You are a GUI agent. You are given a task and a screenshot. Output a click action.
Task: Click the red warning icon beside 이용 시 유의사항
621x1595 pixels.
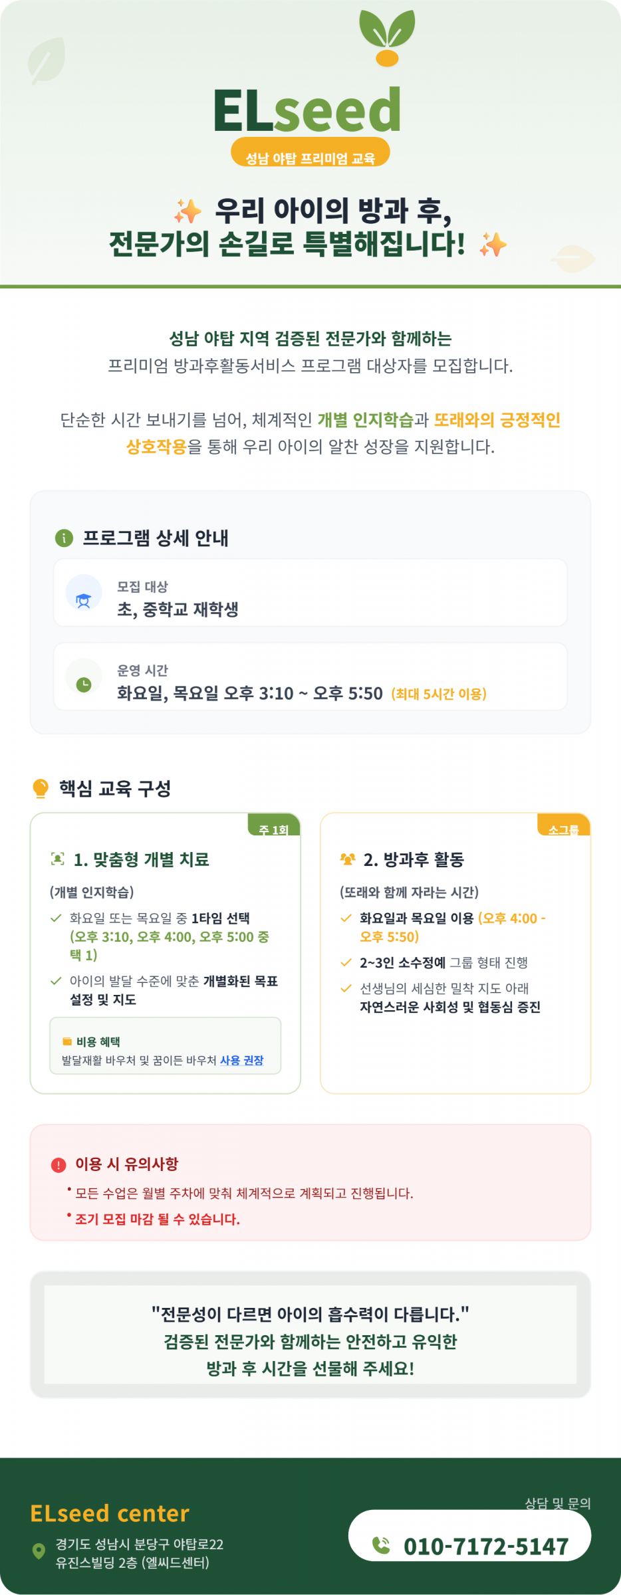pos(59,1164)
